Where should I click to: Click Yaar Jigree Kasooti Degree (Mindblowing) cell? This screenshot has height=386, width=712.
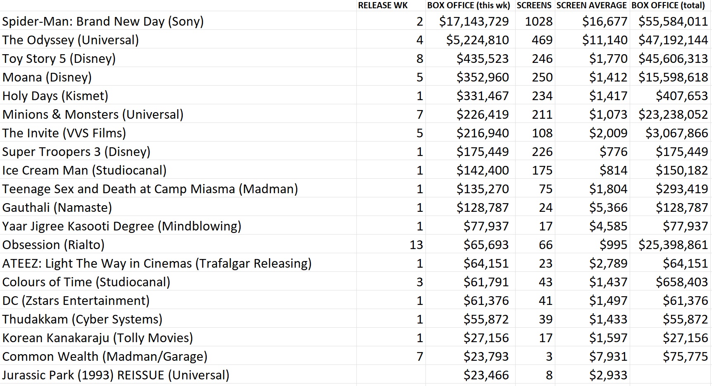[122, 226]
